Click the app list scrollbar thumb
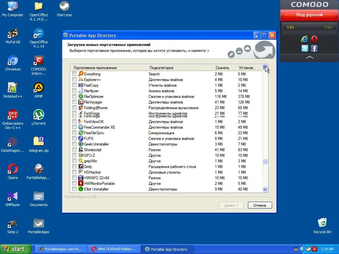 coord(265,161)
